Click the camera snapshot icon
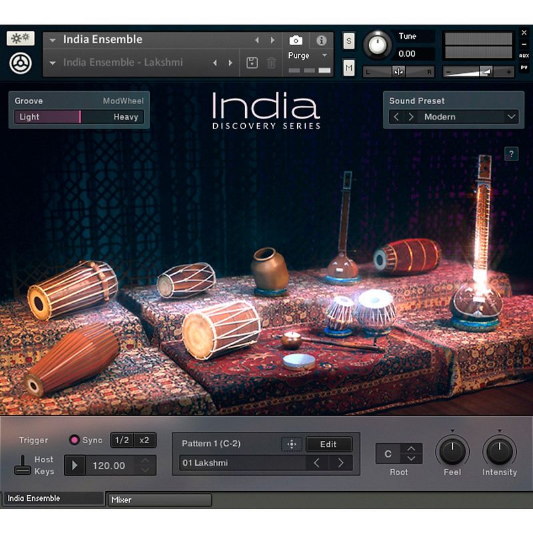 tap(295, 41)
